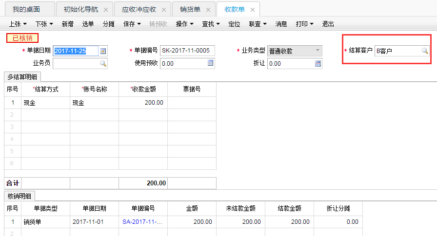This screenshot has height=236, width=437.
Task: Select row 1 结算方式 cell 现金
Action: [45, 103]
